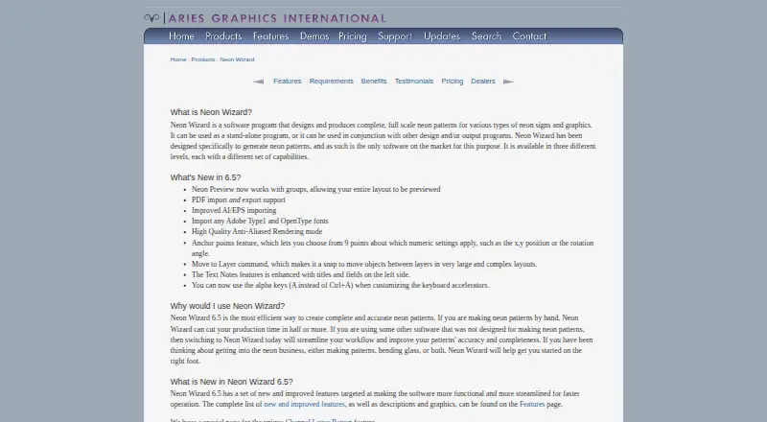
Task: Open the Benefits sub-navigation link
Action: tap(374, 82)
